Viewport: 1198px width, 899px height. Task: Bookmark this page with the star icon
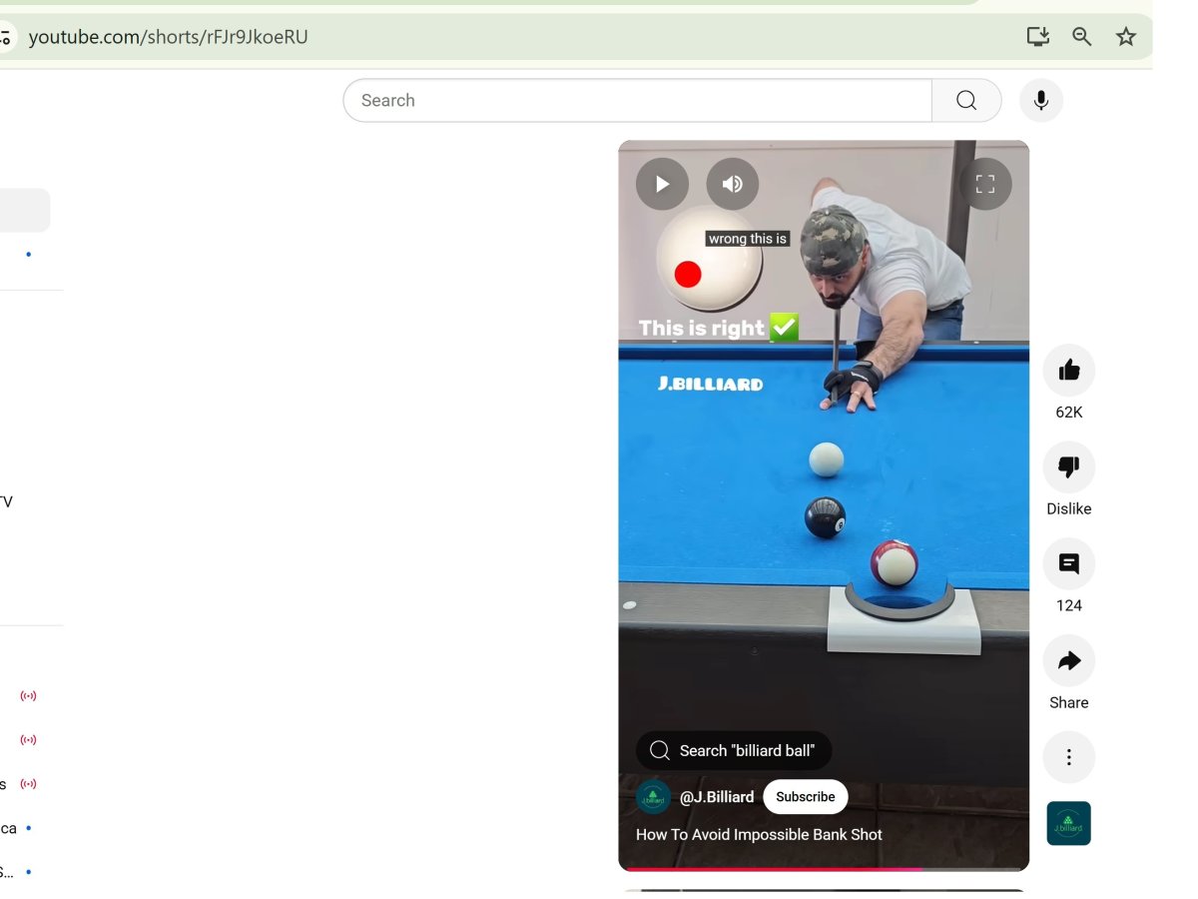[1125, 37]
